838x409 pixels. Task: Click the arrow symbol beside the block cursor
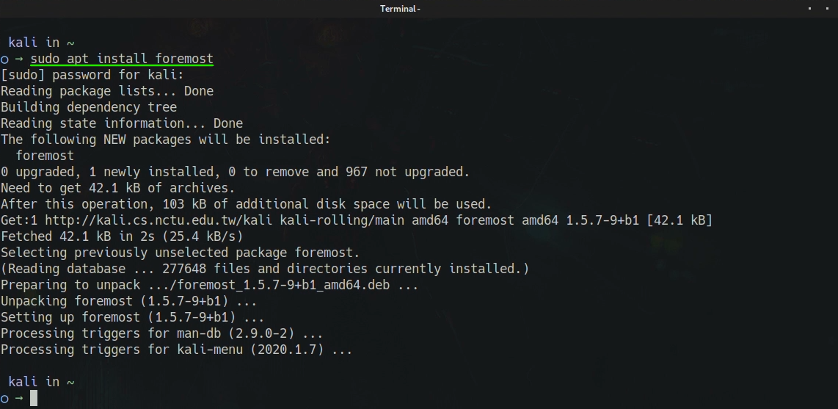[19, 398]
